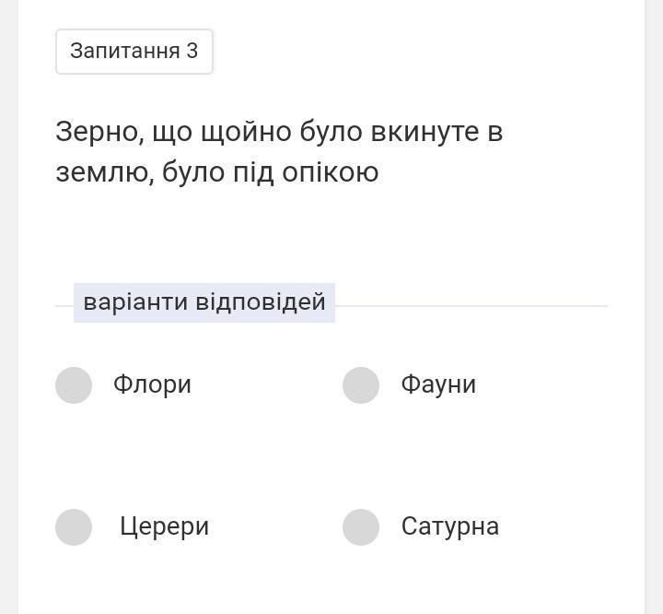Click the варіанти відповідей label
The width and height of the screenshot is (663, 614).
pos(204,302)
